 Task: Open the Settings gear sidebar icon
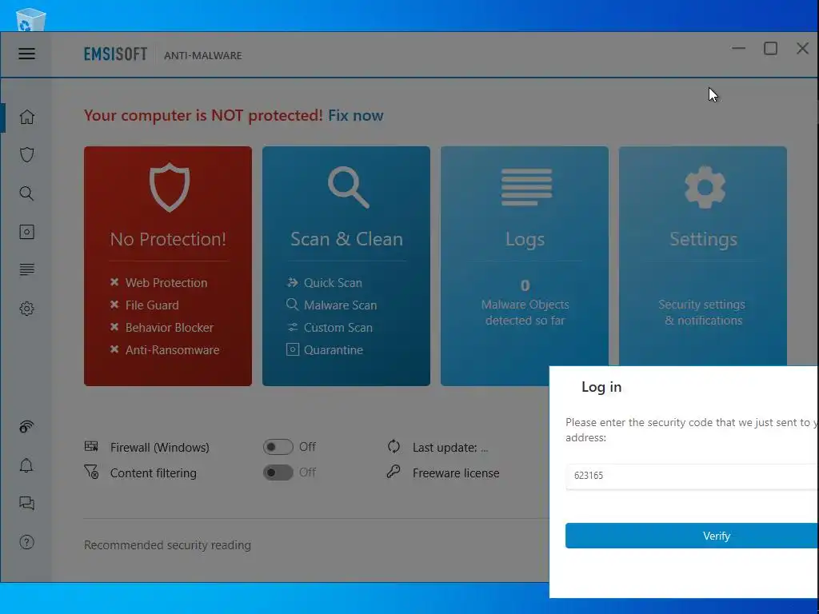pyautogui.click(x=26, y=309)
